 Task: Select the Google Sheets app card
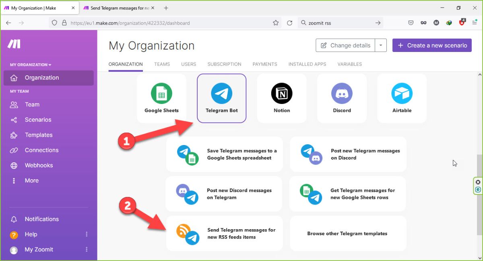(161, 98)
